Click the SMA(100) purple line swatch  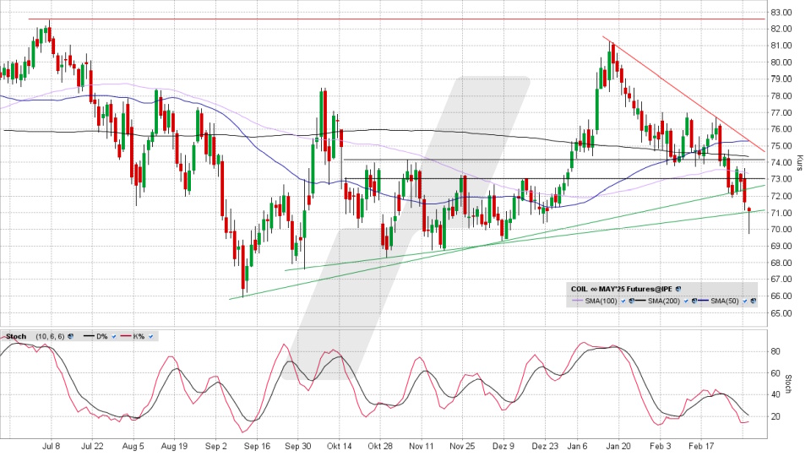(577, 301)
